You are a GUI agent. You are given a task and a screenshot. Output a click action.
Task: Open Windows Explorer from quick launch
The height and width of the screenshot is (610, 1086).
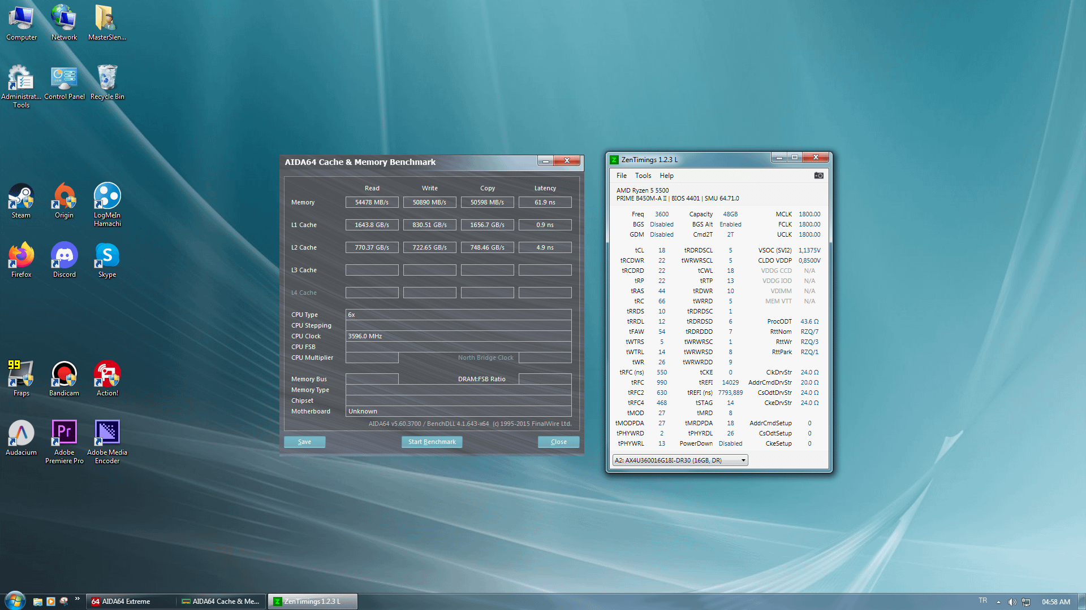(x=38, y=602)
